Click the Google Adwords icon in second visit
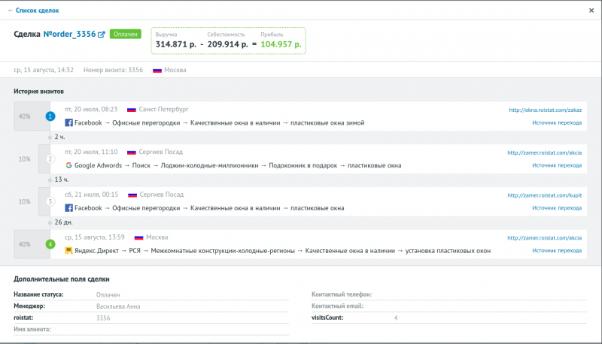The width and height of the screenshot is (602, 344). coord(68,165)
